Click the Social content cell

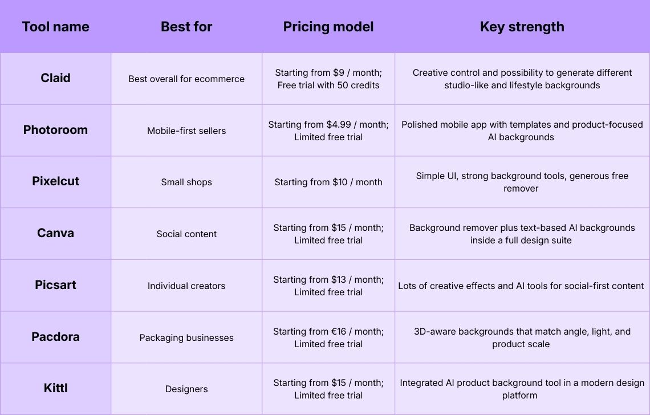[186, 234]
